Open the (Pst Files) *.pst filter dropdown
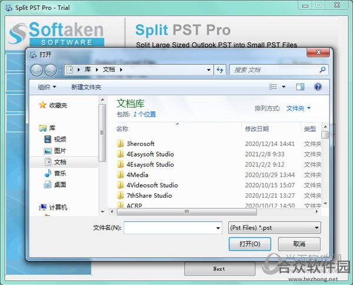Screen dimensions: 353x285 (x=274, y=228)
